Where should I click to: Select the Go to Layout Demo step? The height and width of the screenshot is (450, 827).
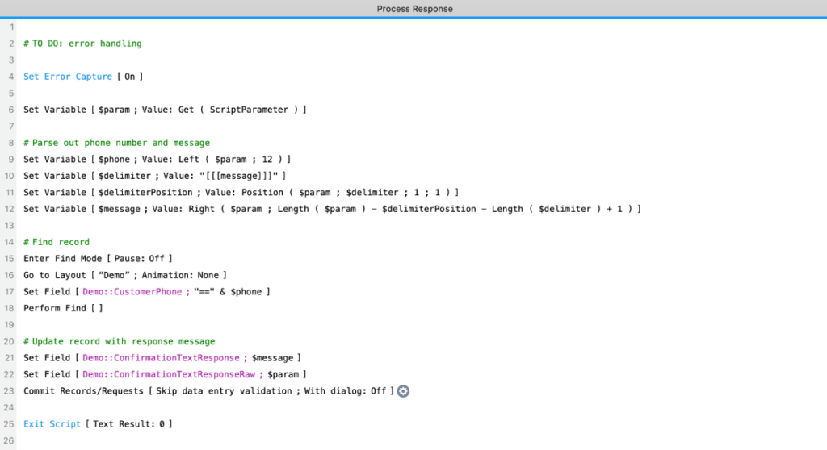(125, 275)
